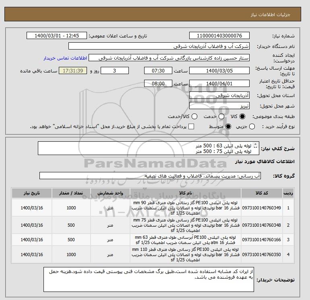Click the 63 mm pipe item name
Screen dimensions: 310x300
[186, 240]
